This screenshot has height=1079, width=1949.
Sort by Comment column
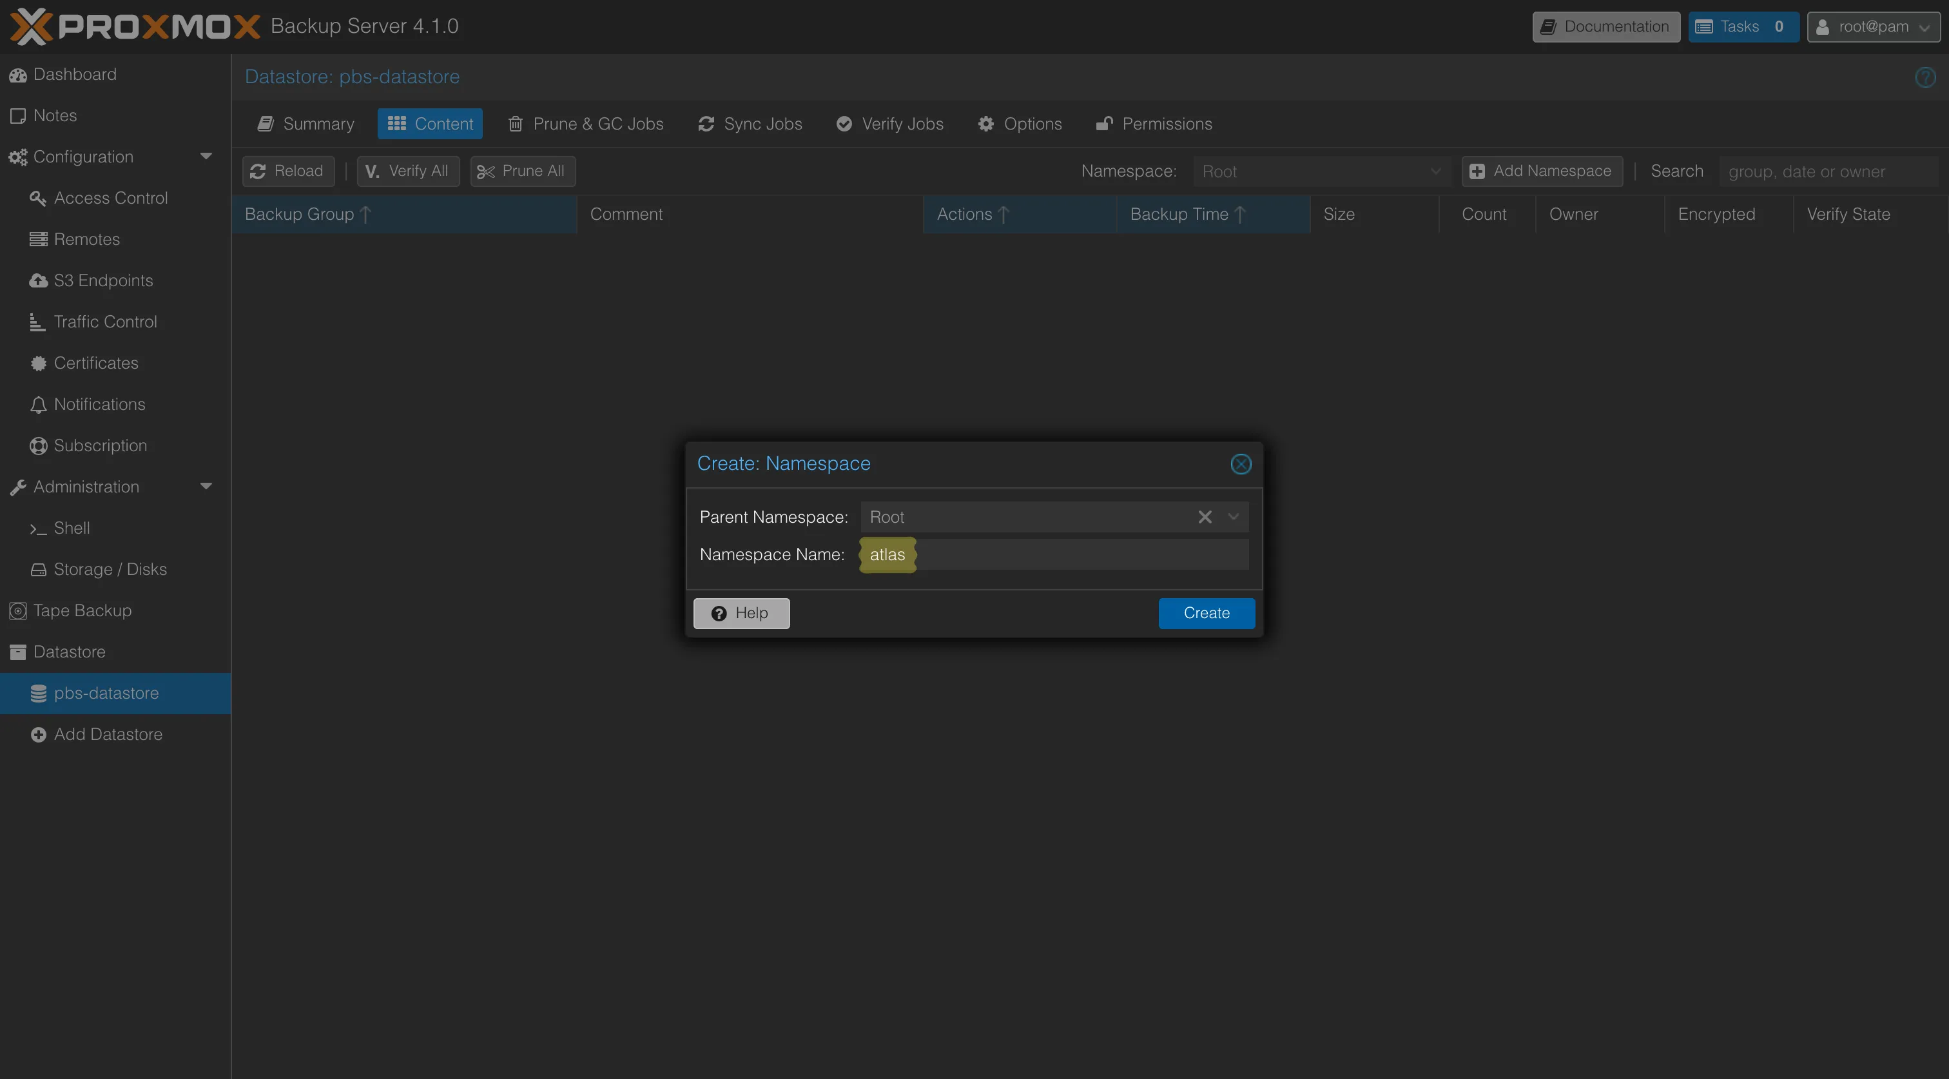coord(749,214)
